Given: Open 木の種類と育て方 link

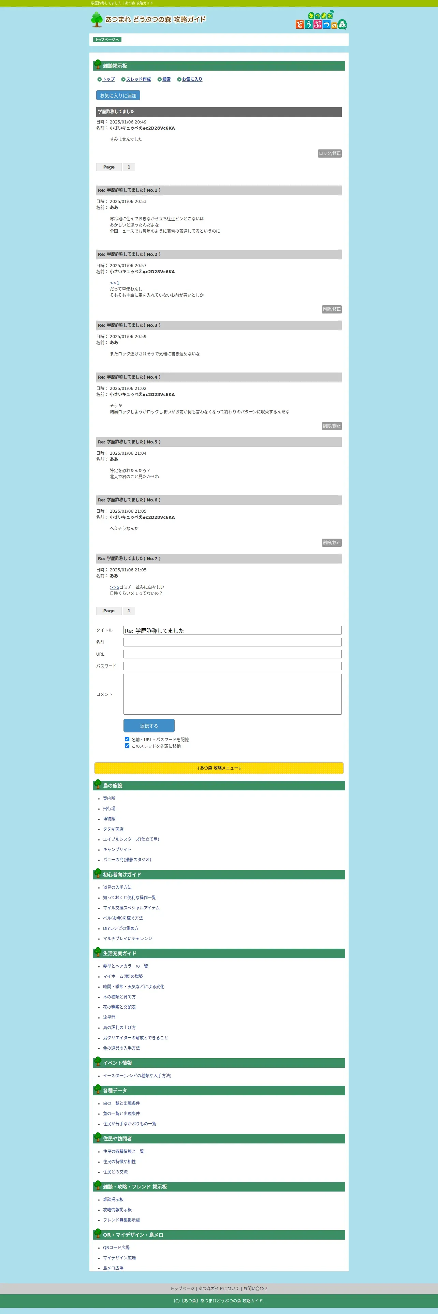Looking at the screenshot, I should pos(119,997).
